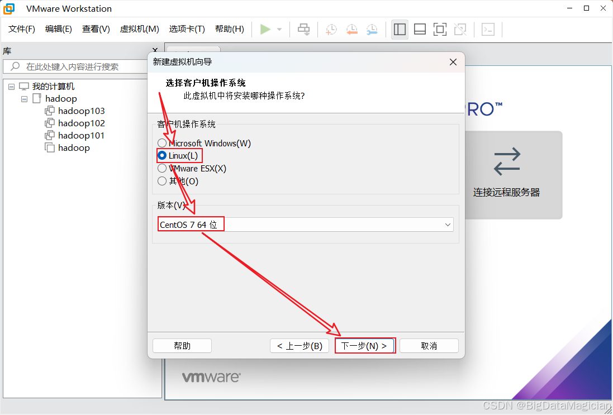Click the 取消 button
The image size is (613, 415).
429,346
